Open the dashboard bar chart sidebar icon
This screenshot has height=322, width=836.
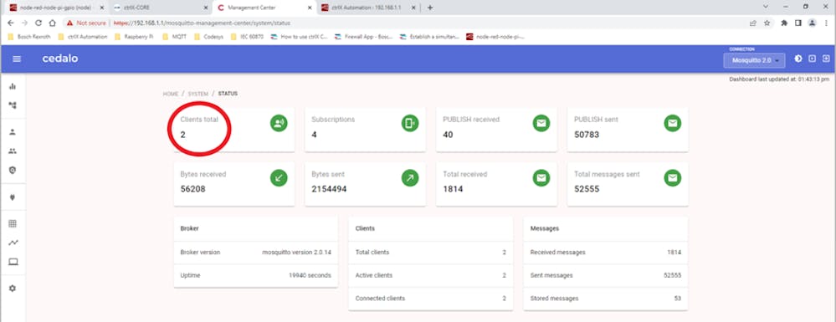pyautogui.click(x=13, y=86)
